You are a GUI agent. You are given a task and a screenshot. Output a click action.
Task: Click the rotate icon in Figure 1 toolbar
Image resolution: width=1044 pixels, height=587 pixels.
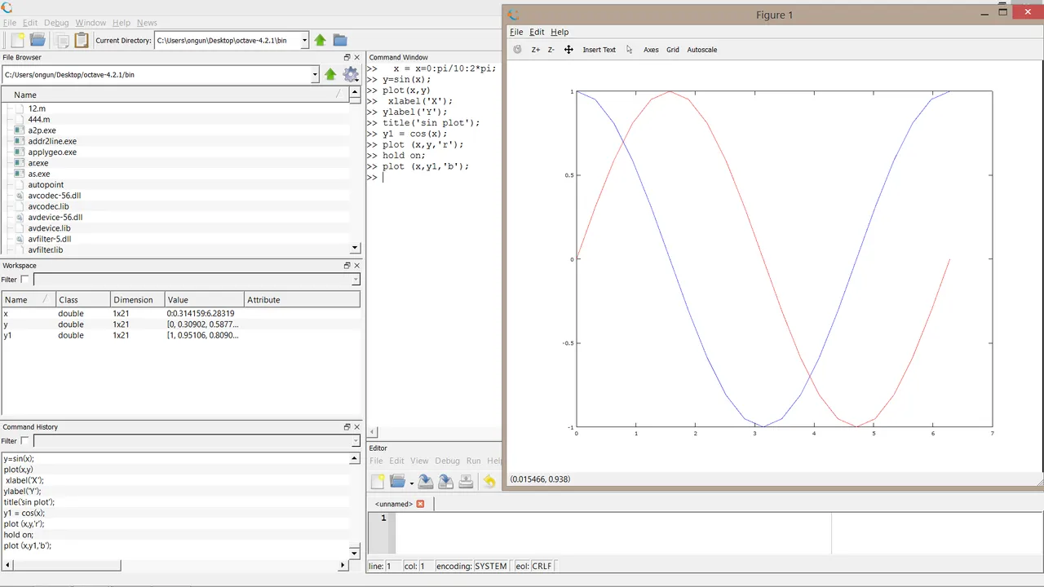tap(517, 50)
